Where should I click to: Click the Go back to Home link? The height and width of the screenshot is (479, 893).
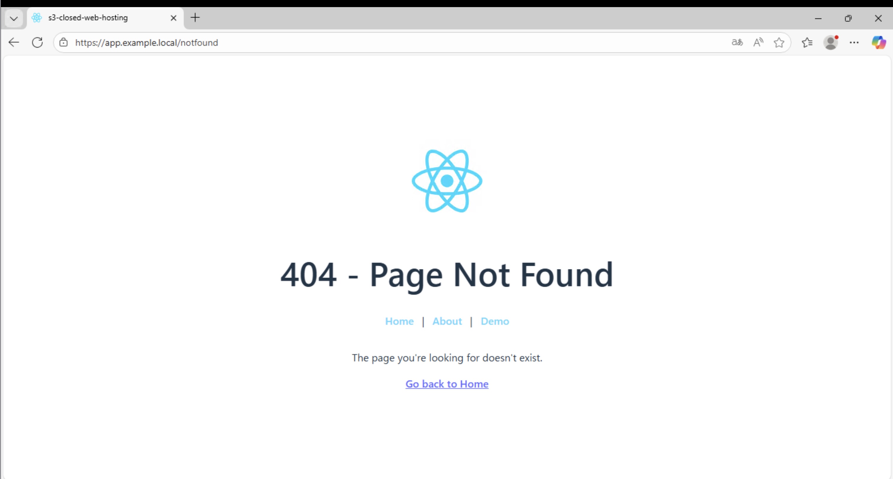pos(447,384)
